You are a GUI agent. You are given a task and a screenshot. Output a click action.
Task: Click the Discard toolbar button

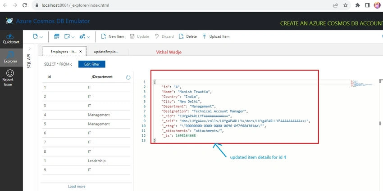pyautogui.click(x=164, y=36)
